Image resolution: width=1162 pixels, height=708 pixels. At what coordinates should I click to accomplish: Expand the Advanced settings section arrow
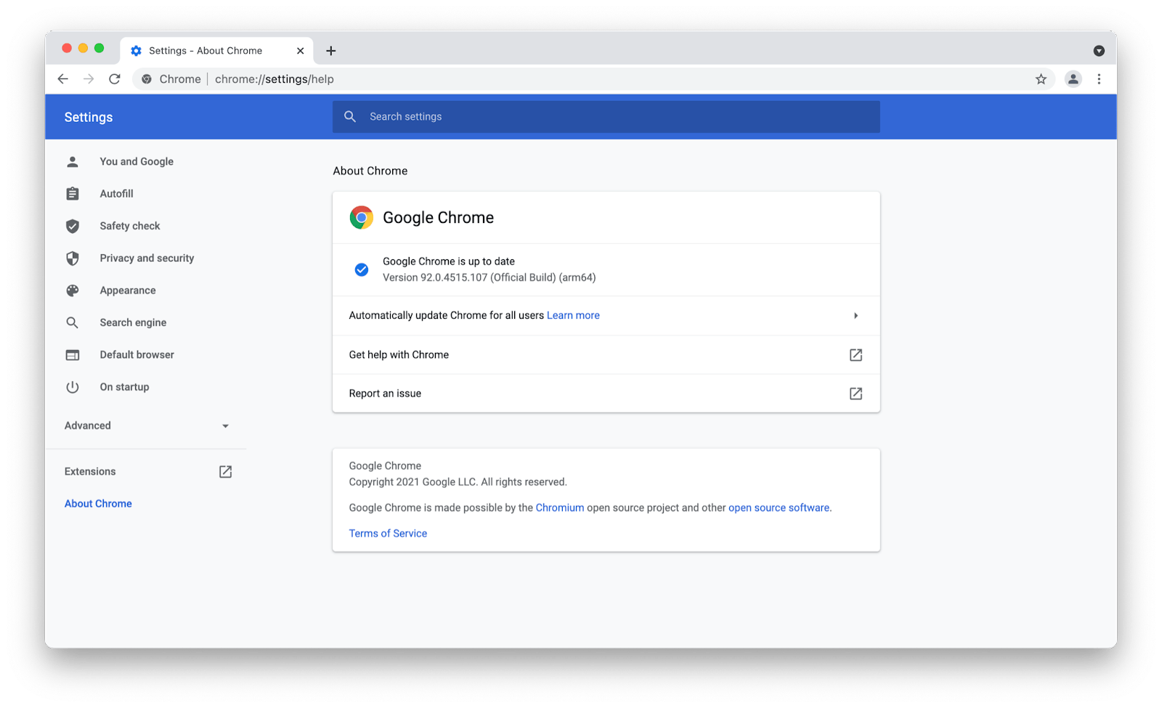tap(225, 426)
